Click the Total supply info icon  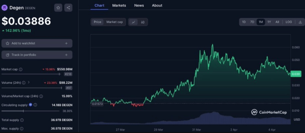click(x=22, y=120)
